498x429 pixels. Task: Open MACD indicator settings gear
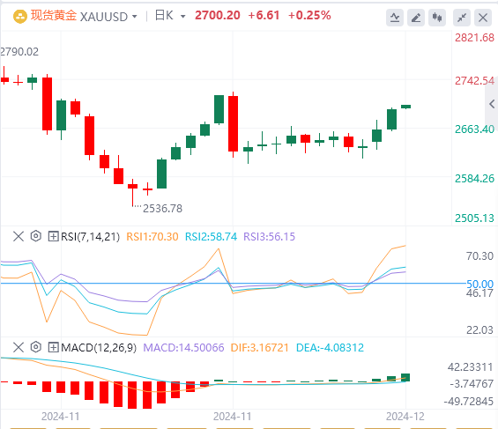click(36, 347)
